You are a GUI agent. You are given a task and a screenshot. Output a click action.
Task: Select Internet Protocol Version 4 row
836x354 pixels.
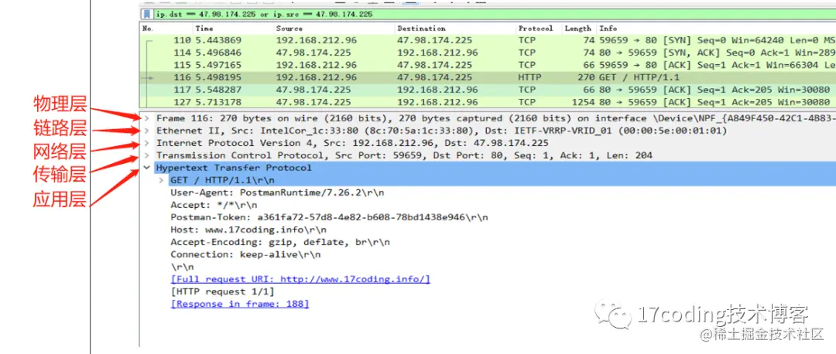pyautogui.click(x=352, y=143)
